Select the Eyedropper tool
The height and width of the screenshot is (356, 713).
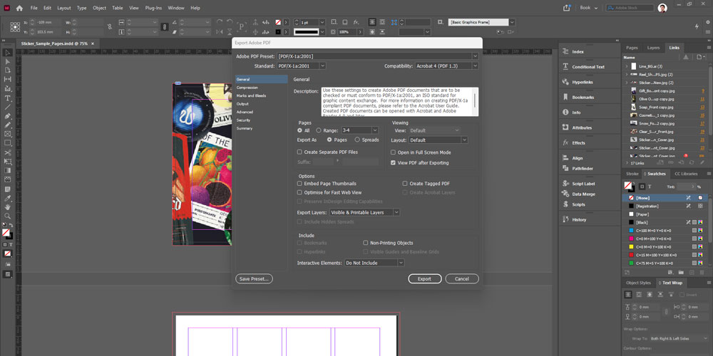tap(8, 198)
